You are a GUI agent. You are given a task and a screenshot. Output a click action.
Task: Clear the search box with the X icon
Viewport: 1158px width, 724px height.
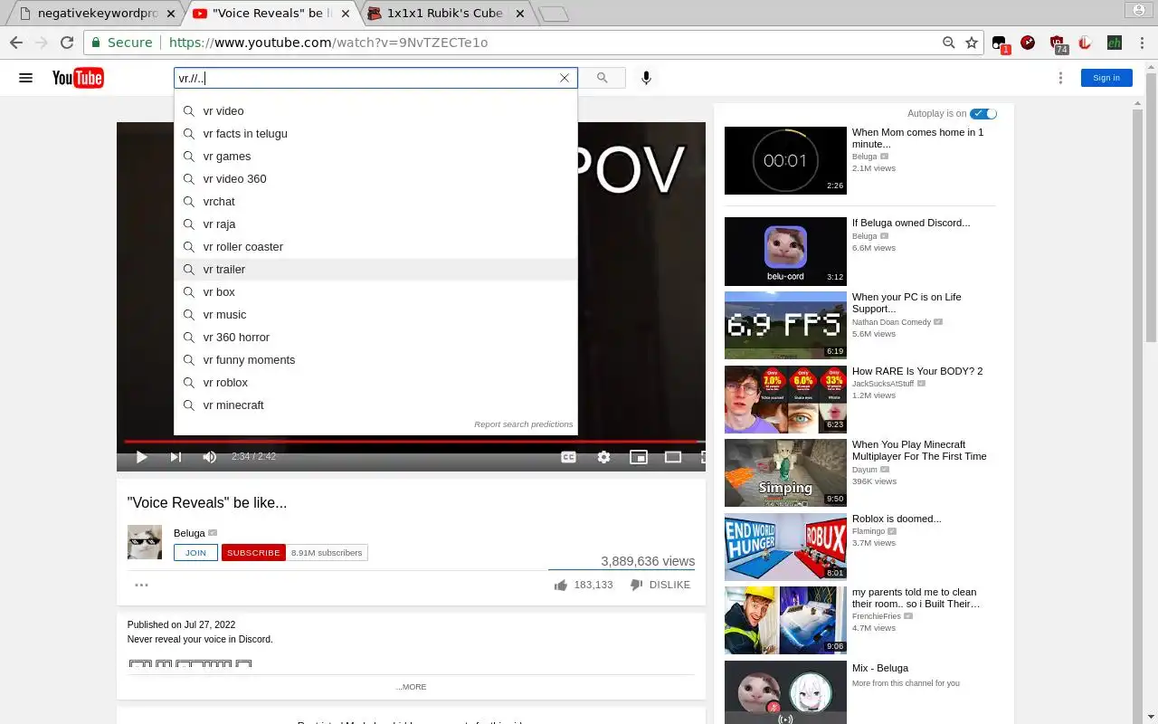pyautogui.click(x=565, y=78)
